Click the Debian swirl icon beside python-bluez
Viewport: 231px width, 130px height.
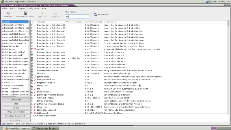pyautogui.click(x=35, y=77)
